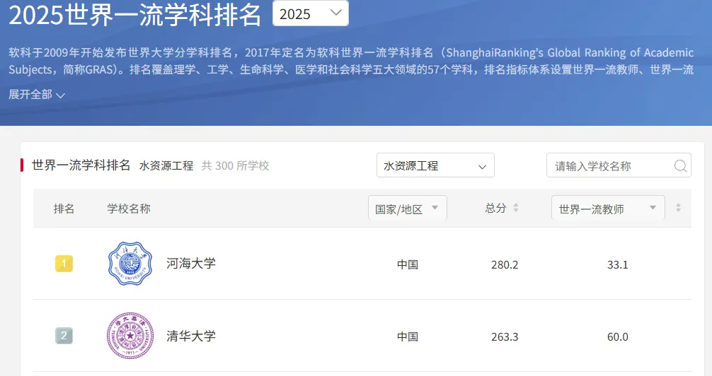
Task: Click 中国 in 河海大学 row
Action: pos(407,264)
